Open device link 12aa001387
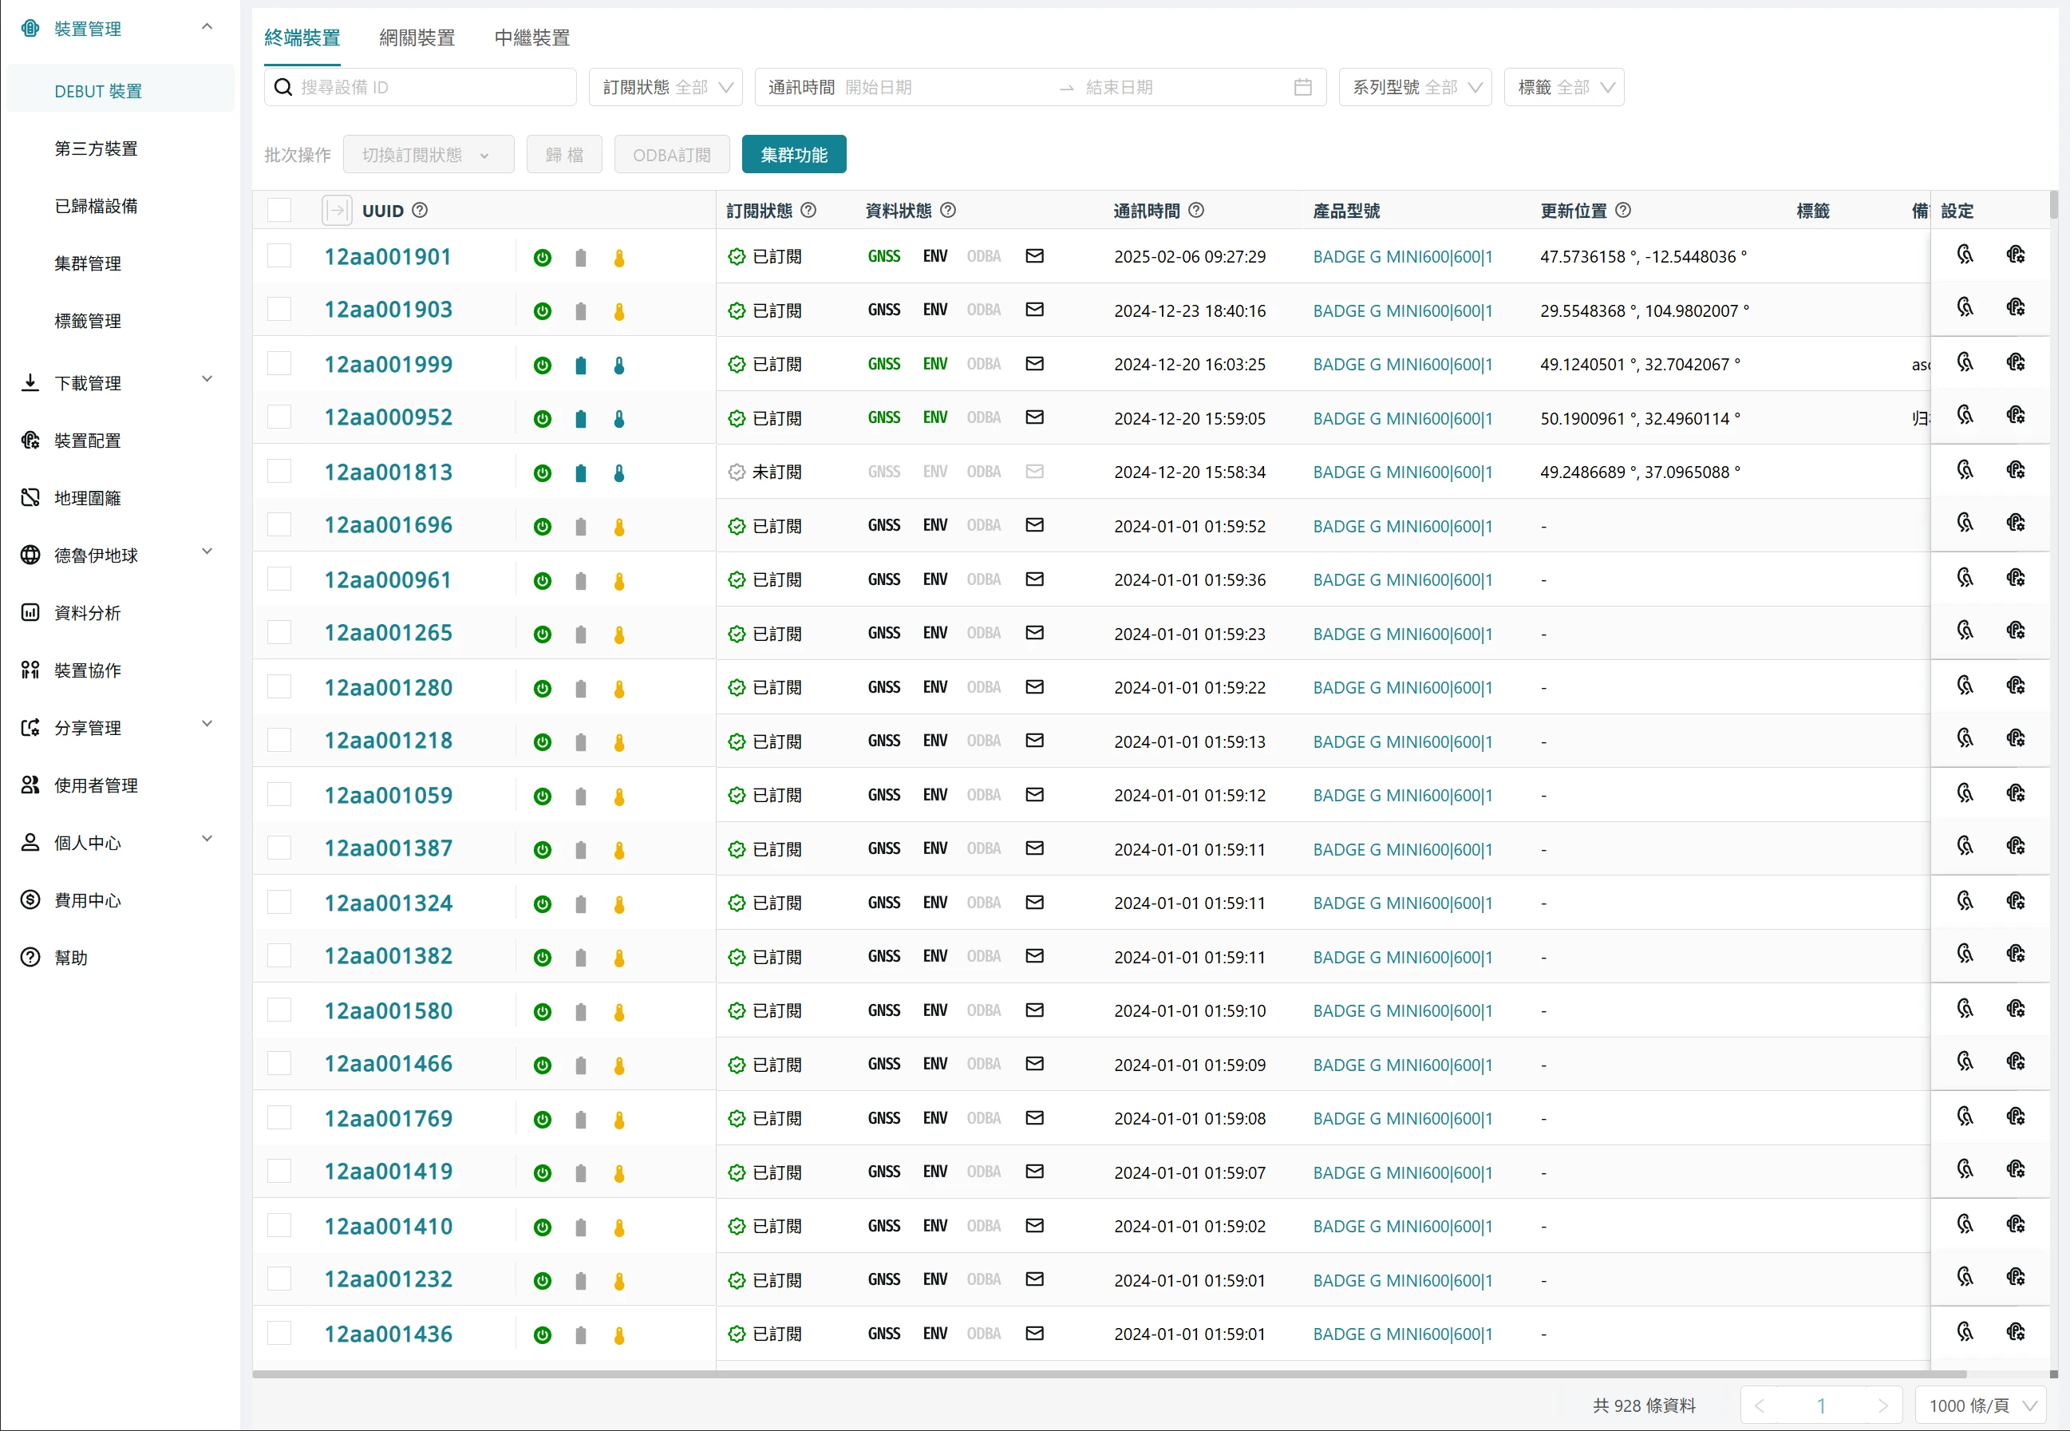Viewport: 2070px width, 1431px height. click(388, 848)
